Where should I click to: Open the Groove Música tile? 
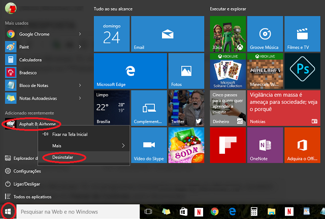(x=265, y=34)
